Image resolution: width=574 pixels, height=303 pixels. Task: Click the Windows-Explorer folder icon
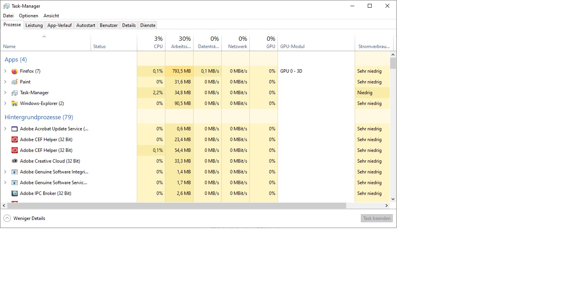(15, 103)
